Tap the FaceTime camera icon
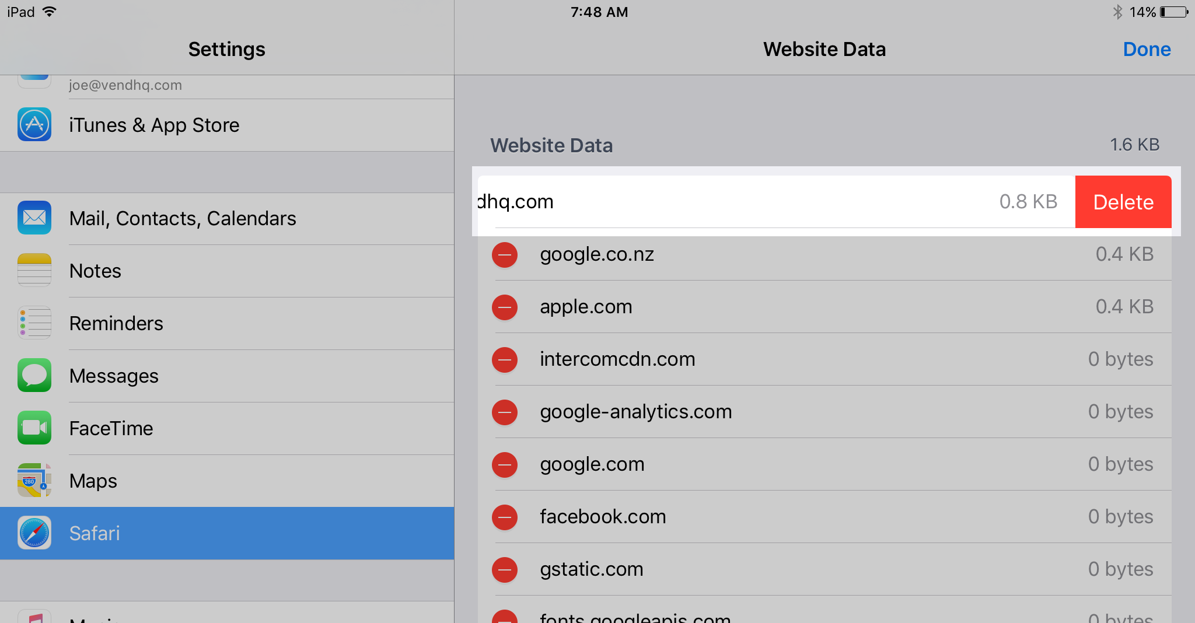 tap(34, 428)
